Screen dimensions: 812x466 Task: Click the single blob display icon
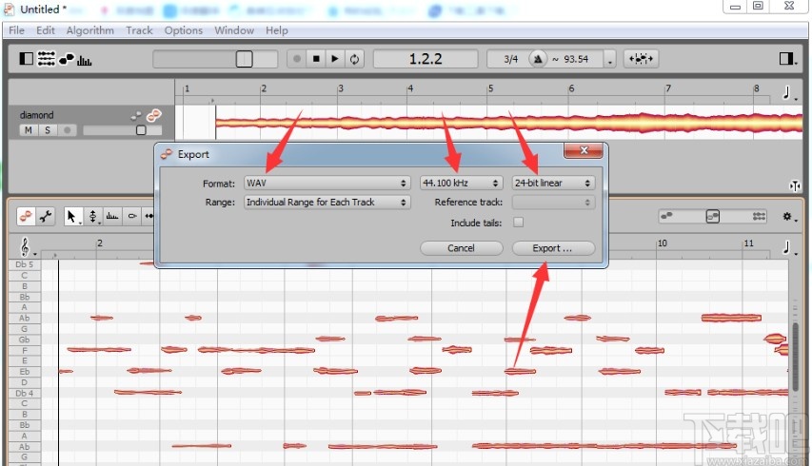[x=667, y=216]
